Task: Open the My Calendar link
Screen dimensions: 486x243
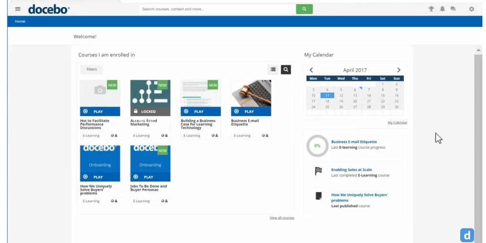Action: [397, 123]
